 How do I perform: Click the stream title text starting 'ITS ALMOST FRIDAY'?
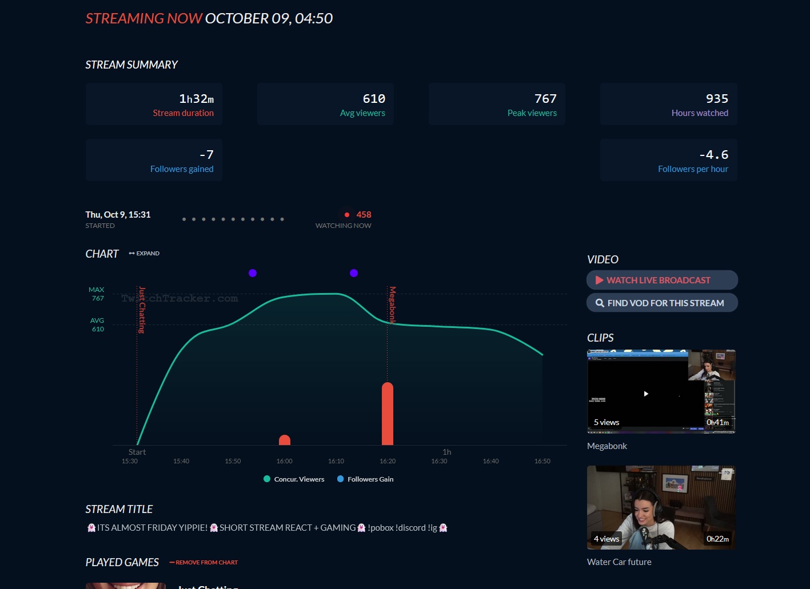[x=267, y=528]
